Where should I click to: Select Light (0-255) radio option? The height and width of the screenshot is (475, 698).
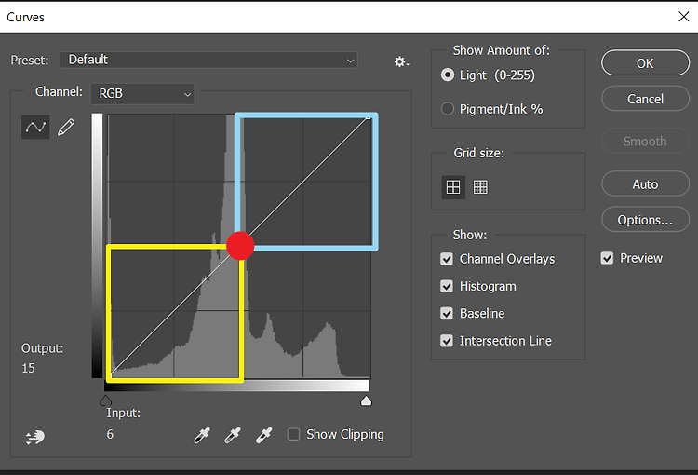pyautogui.click(x=448, y=75)
